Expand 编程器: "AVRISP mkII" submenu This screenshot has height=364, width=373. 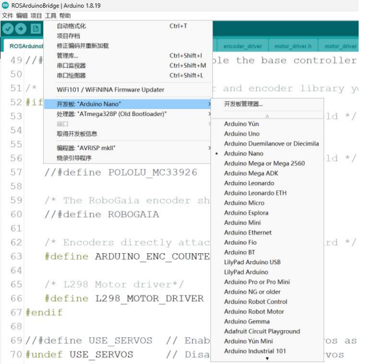click(x=128, y=148)
